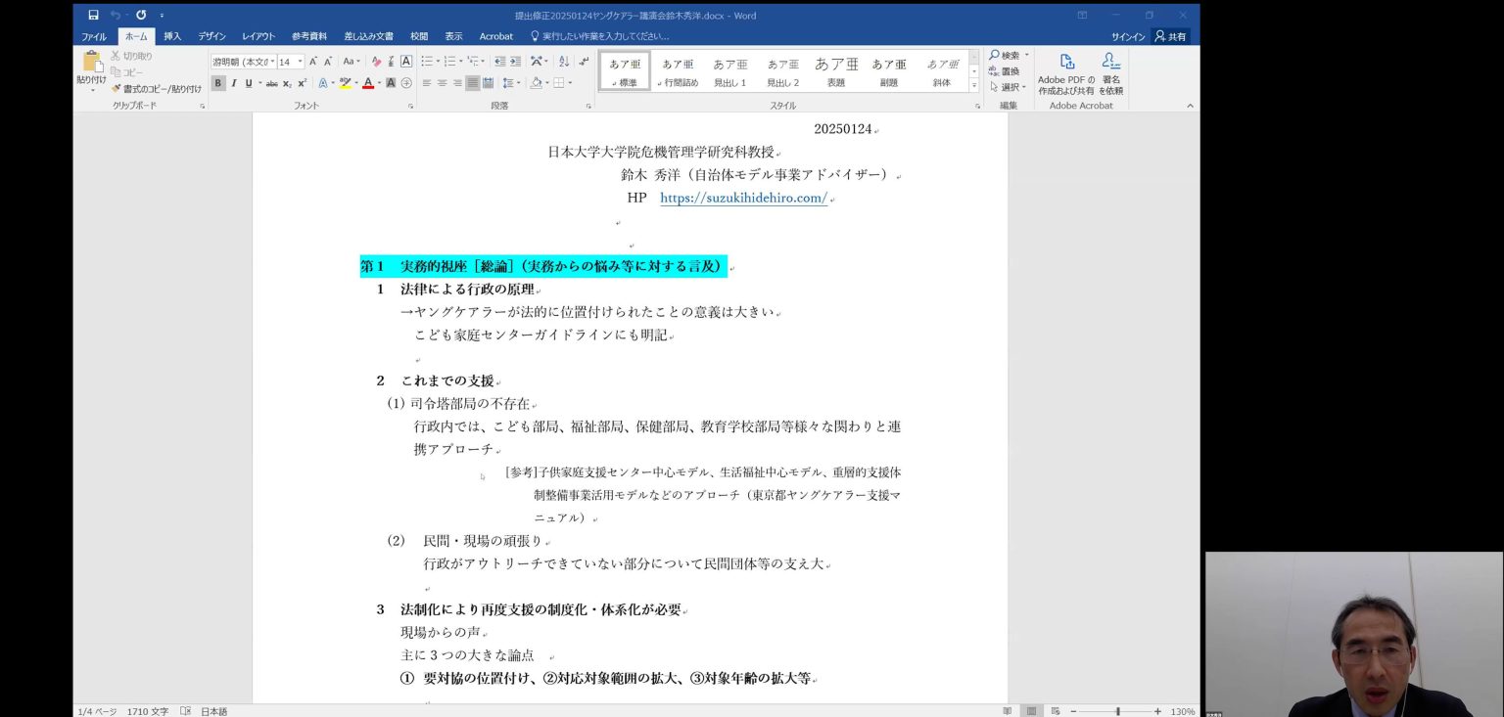Open the suzukihidehiro.com hyperlink
The image size is (1504, 717).
click(x=742, y=198)
